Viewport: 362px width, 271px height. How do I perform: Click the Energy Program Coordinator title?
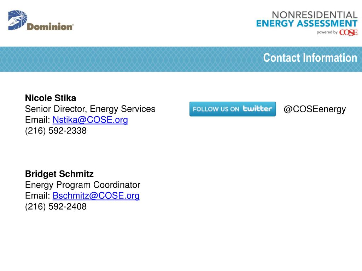83,185
